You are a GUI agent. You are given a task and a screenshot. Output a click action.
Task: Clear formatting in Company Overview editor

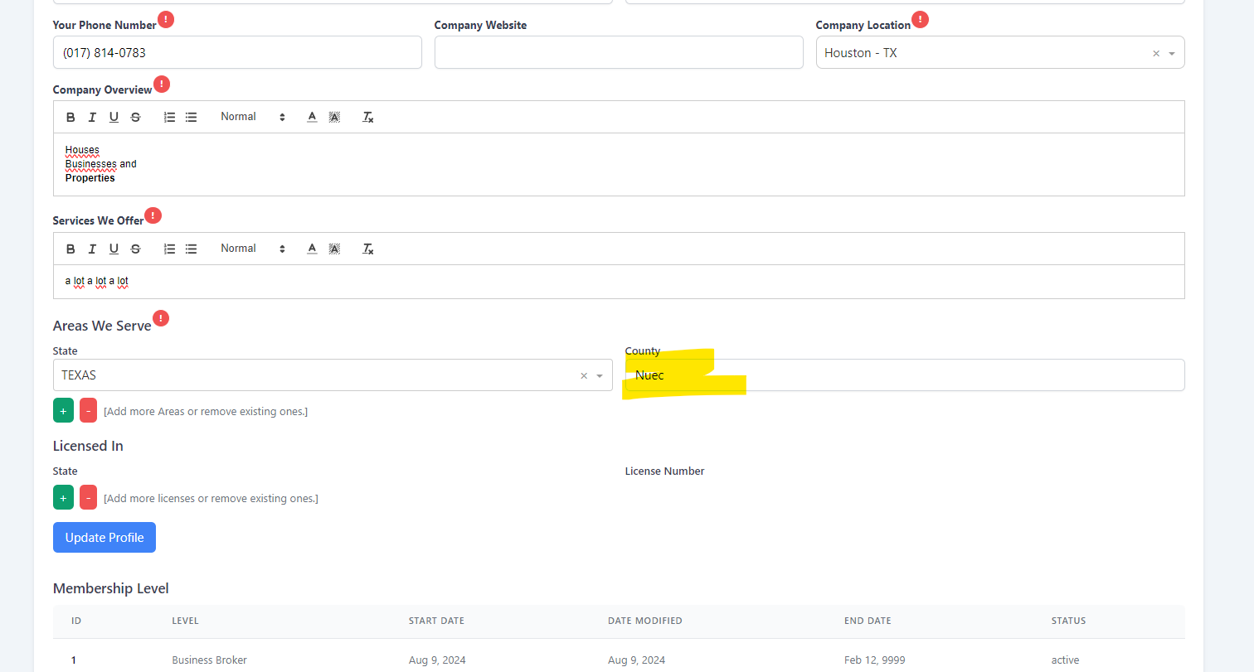click(x=368, y=118)
